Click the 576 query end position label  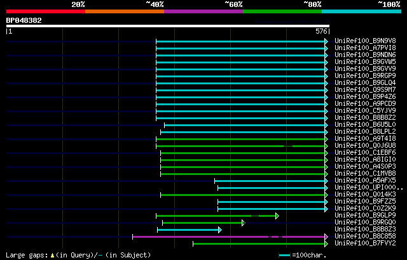321,31
